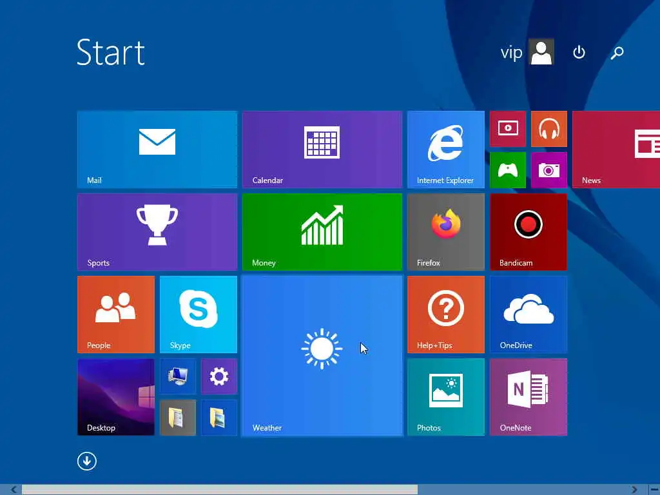Open the PC settings gear tile
Image resolution: width=660 pixels, height=495 pixels.
219,376
